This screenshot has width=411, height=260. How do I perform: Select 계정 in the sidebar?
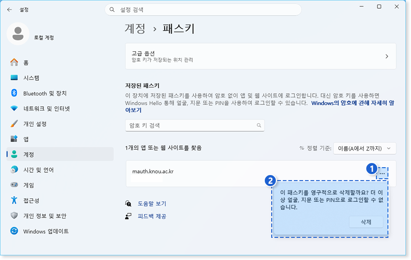pos(60,154)
